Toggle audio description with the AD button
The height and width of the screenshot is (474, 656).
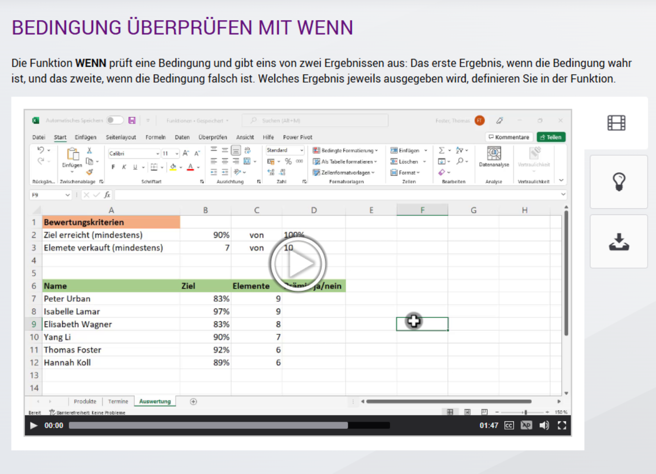point(526,426)
